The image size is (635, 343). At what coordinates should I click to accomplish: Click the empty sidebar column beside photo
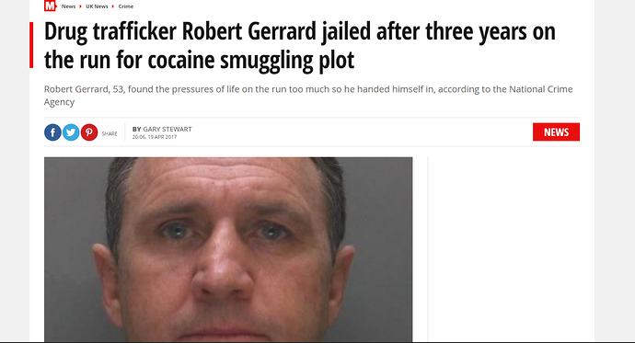[x=504, y=249]
